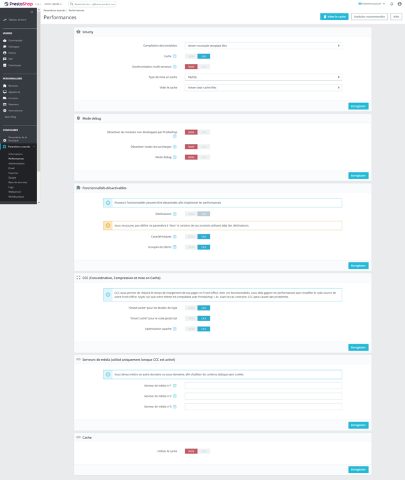Viewport: 405px width, 480px height.
Task: Toggle the Utiliser le cache switch
Action: point(198,451)
